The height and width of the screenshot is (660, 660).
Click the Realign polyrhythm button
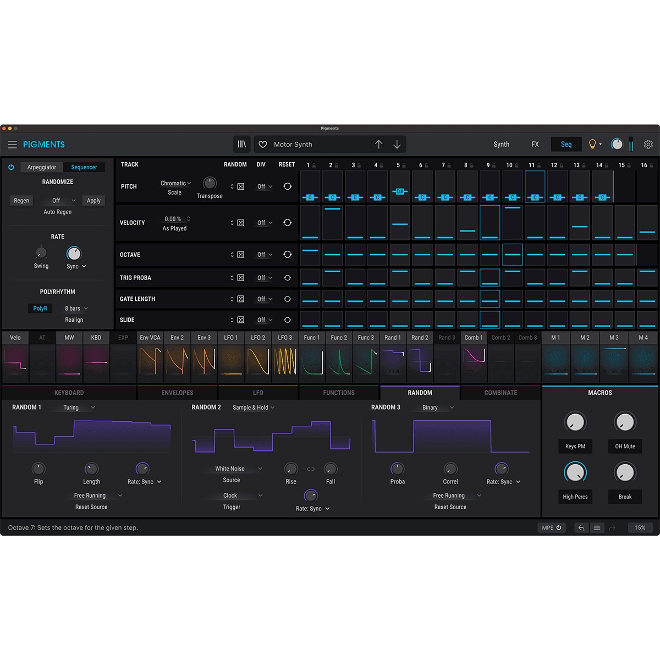74,320
